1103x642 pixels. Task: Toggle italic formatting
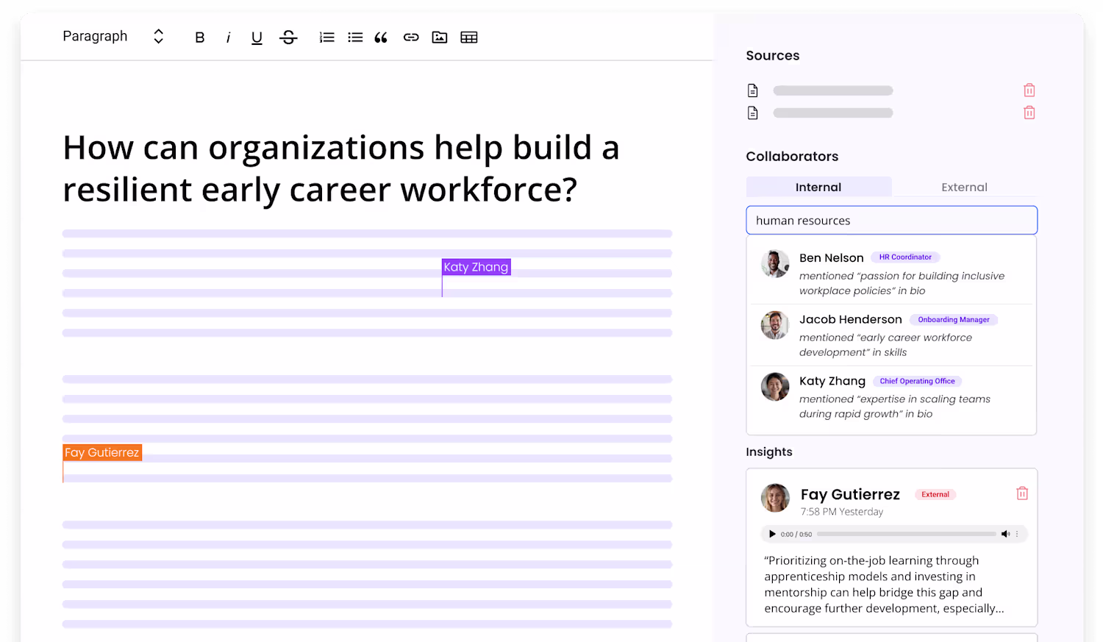228,38
